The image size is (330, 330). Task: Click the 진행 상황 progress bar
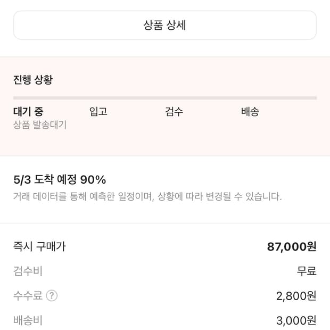point(164,98)
